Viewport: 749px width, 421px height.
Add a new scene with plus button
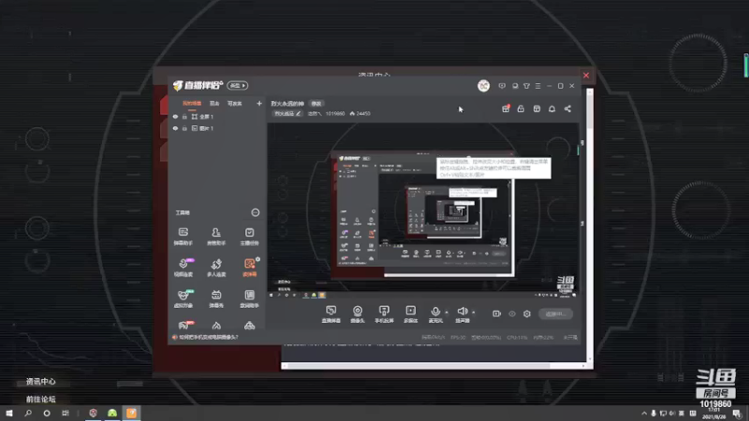coord(259,103)
